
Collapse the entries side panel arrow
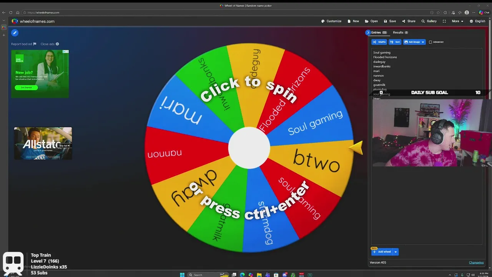tap(368, 33)
